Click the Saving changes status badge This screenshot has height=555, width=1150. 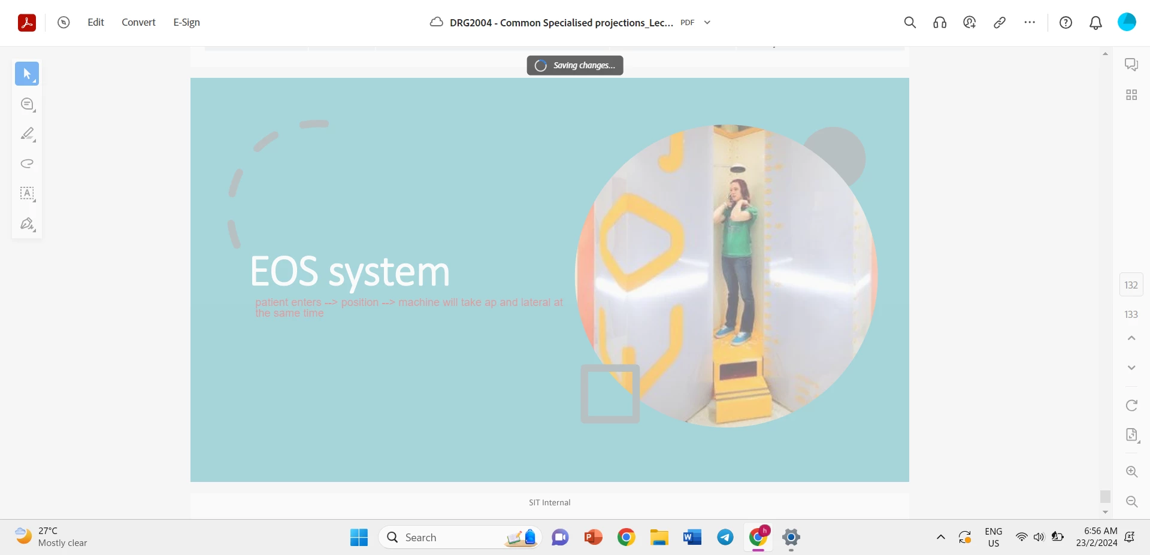click(575, 65)
